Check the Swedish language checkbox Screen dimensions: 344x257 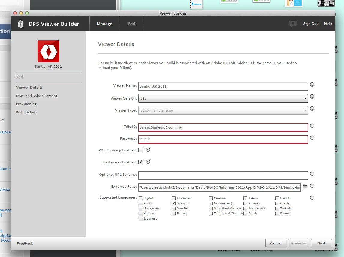click(x=174, y=208)
